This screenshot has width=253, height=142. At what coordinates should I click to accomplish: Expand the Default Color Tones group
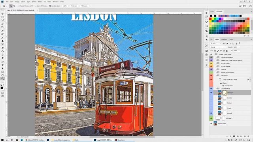[216, 60]
